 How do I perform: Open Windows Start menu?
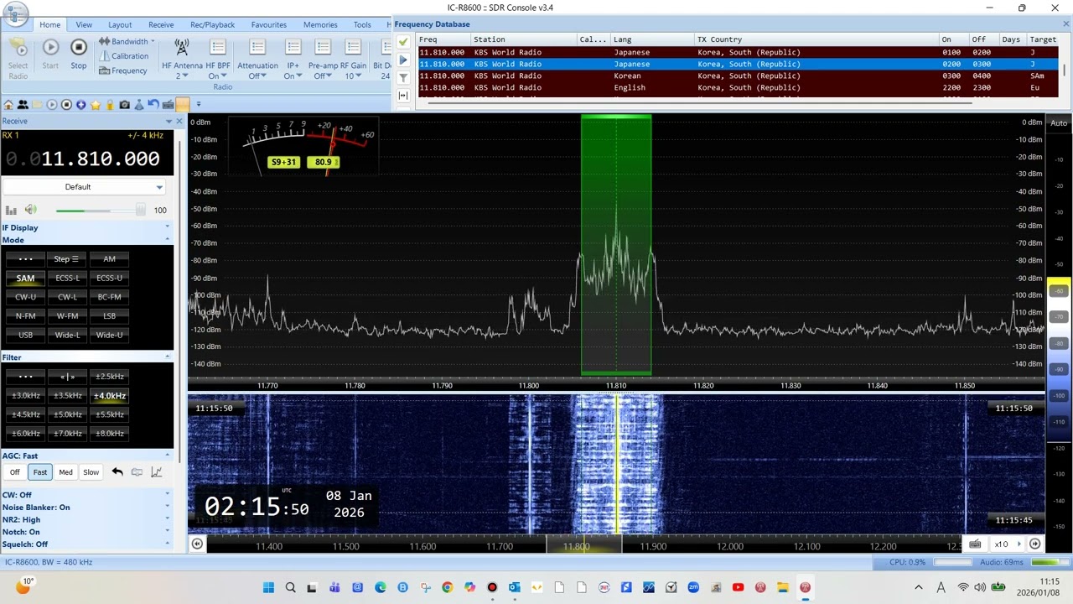(268, 587)
